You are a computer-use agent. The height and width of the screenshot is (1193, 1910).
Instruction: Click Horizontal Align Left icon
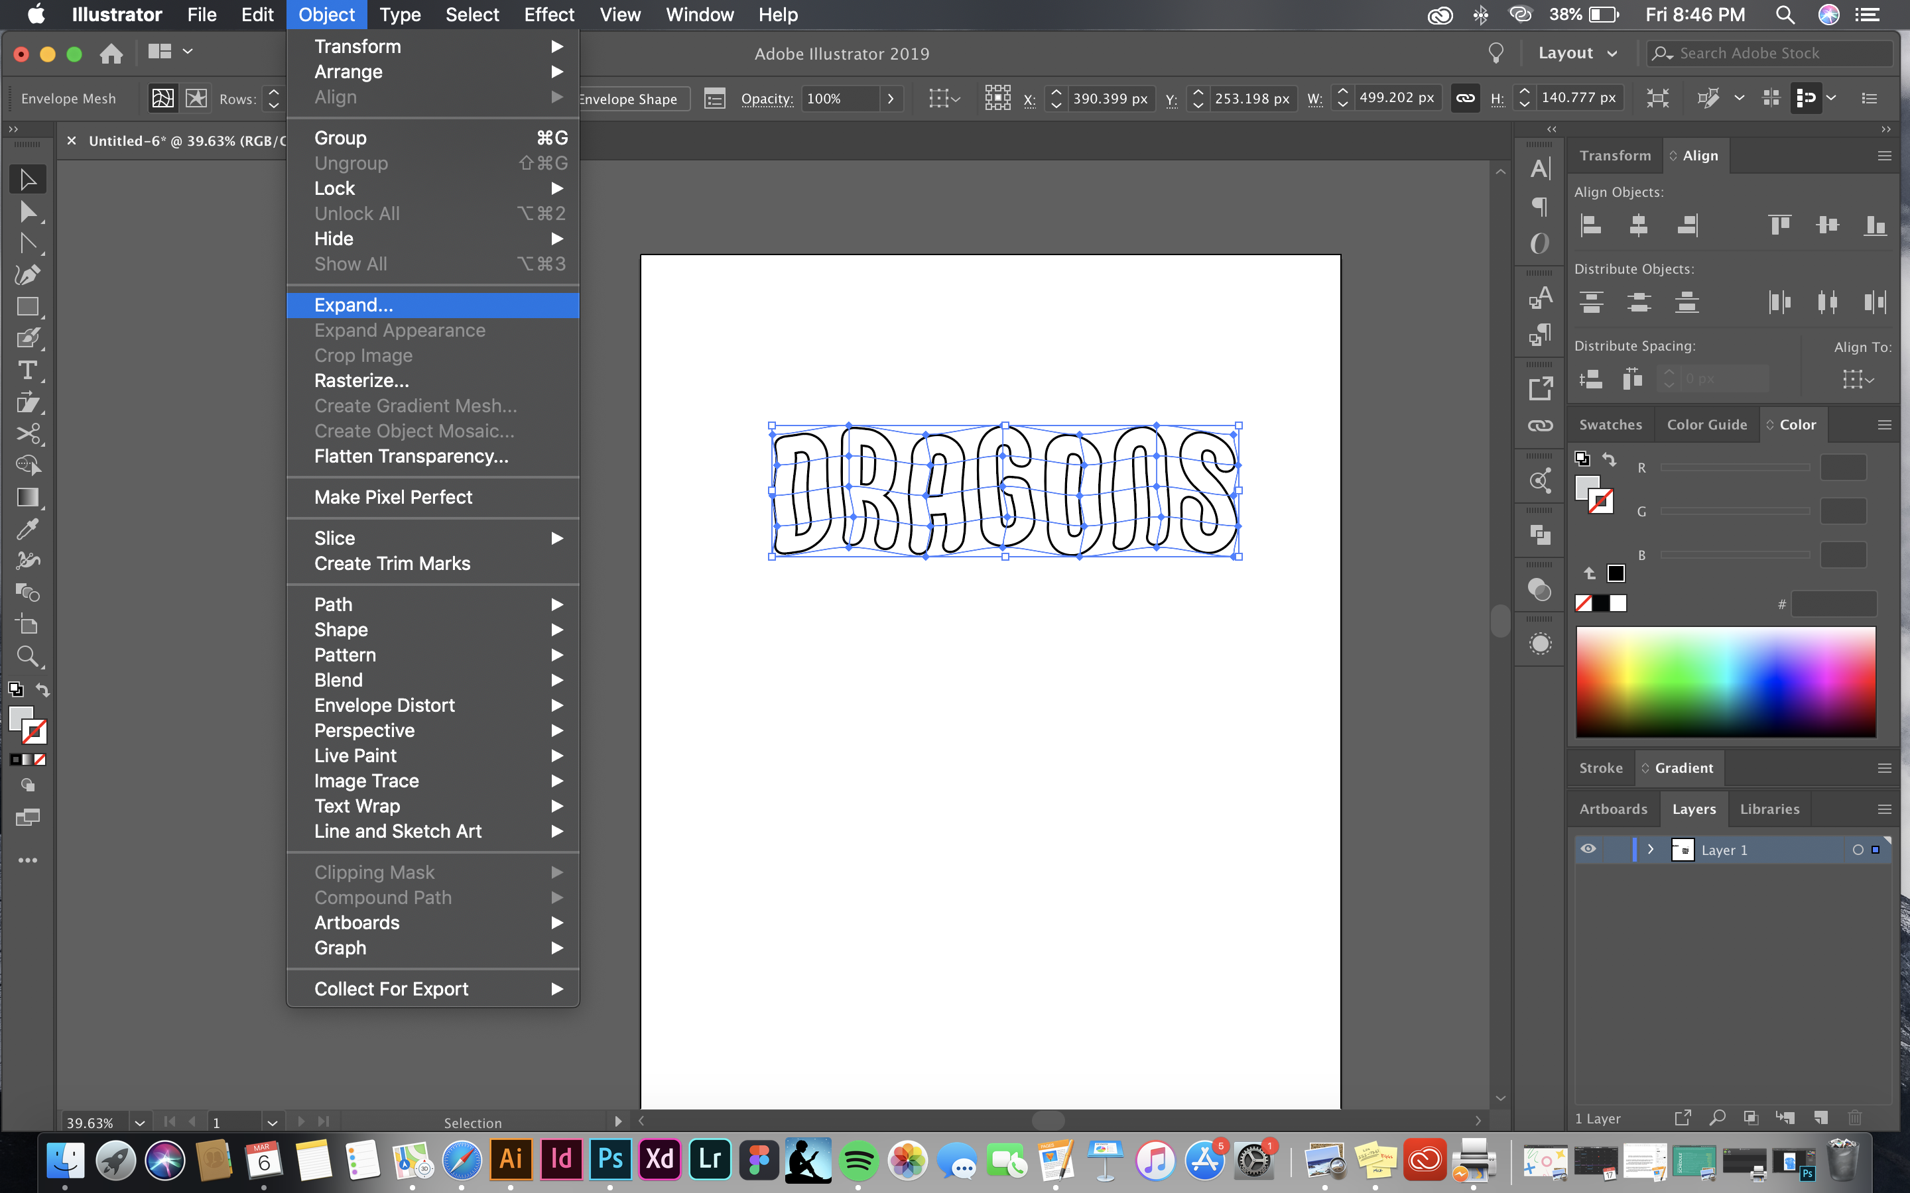point(1590,225)
